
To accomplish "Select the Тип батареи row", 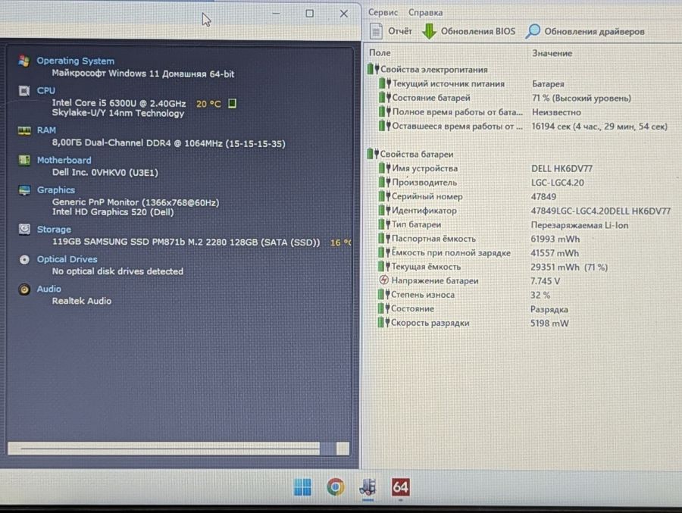I will pyautogui.click(x=504, y=225).
